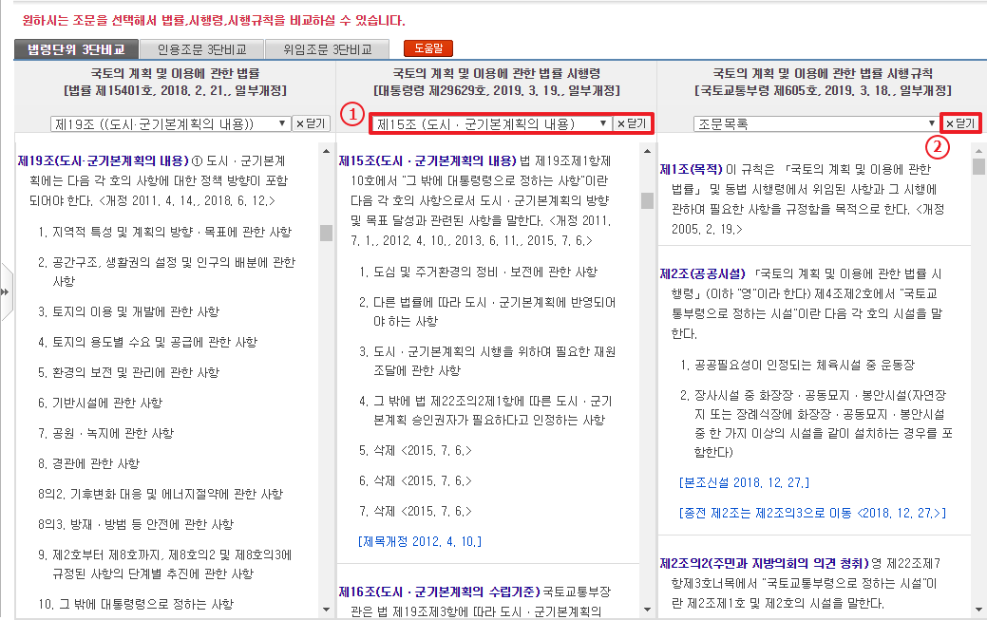Click item 3. 토지의 이용 및 개발에 관한 사항

129,312
